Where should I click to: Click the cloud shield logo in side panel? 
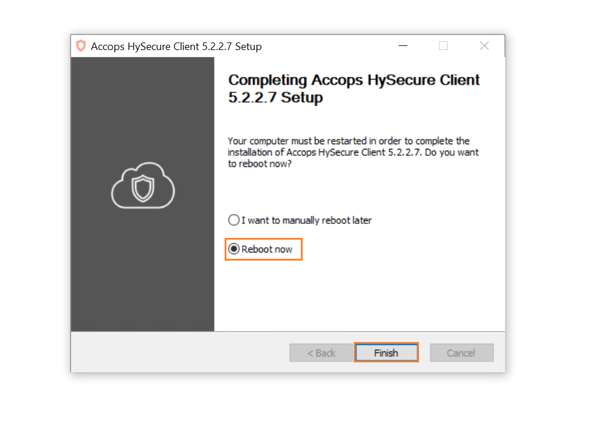[x=143, y=186]
